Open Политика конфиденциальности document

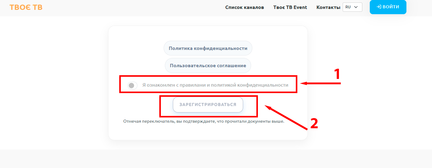[208, 48]
